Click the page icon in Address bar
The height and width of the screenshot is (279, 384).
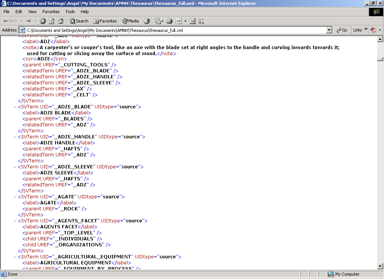coord(22,30)
